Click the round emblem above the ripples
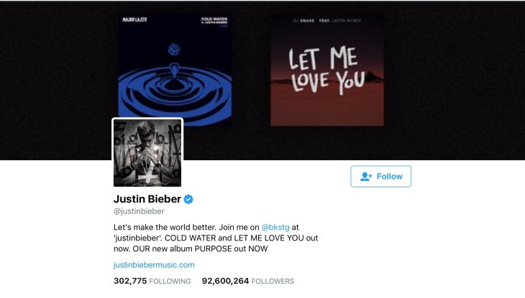525x298 pixels. 174,50
